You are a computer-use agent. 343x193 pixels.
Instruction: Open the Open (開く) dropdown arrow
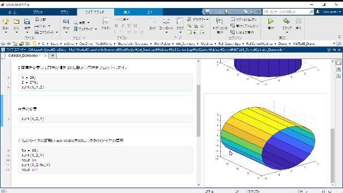[x=17, y=32]
